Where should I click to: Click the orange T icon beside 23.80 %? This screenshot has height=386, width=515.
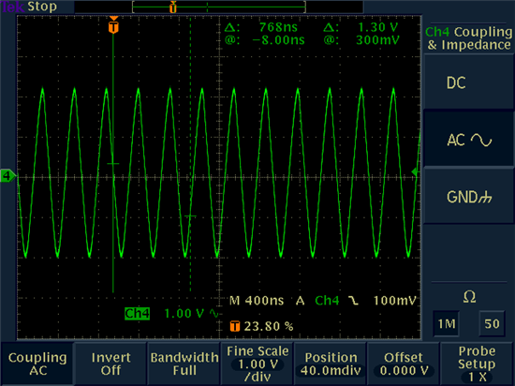[234, 326]
